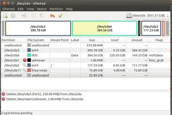Select the Delete /dev/sda4 pending operation
The image size is (172, 115).
pyautogui.click(x=45, y=99)
